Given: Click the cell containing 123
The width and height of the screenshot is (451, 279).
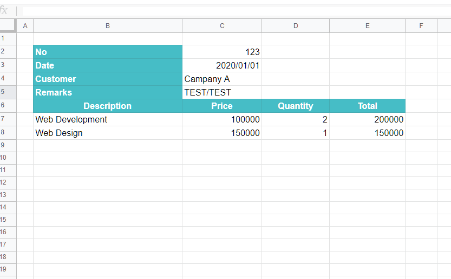Looking at the screenshot, I should 222,52.
